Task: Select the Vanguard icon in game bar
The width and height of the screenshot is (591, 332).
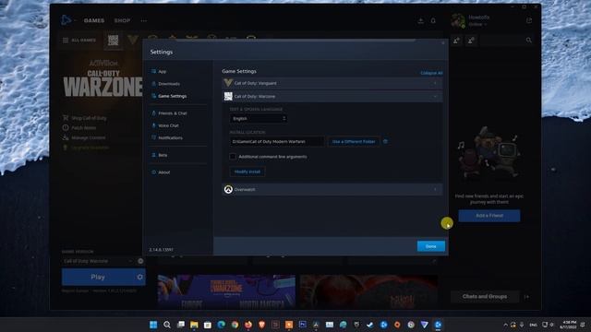Action: tap(133, 40)
